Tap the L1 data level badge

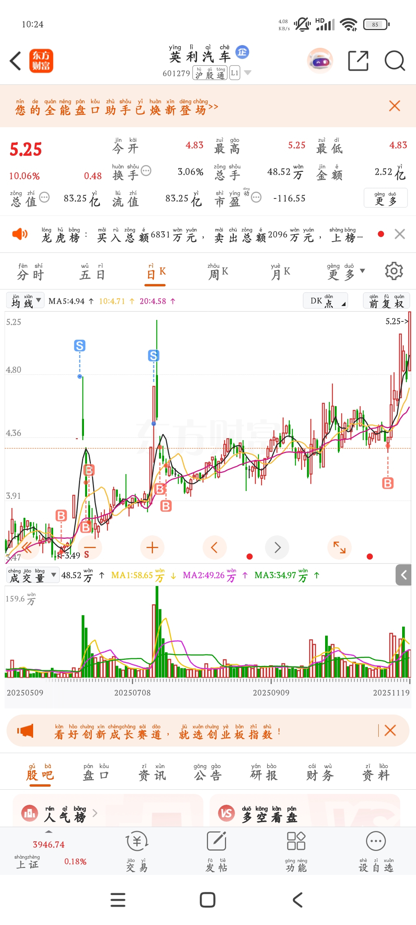click(x=235, y=73)
